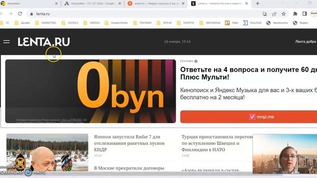Open ВРАЧИ bookmarks folder
Viewport: 317px width, 178px height.
pyautogui.click(x=164, y=23)
